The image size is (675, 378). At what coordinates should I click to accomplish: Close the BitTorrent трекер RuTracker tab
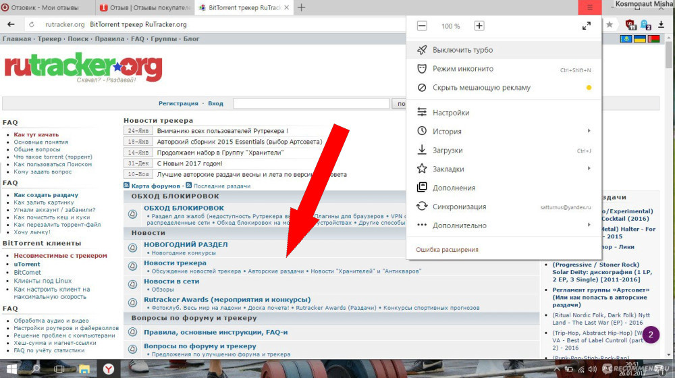click(x=287, y=7)
